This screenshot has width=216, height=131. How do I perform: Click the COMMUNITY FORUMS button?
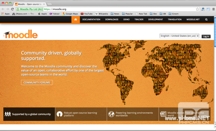(x=37, y=82)
